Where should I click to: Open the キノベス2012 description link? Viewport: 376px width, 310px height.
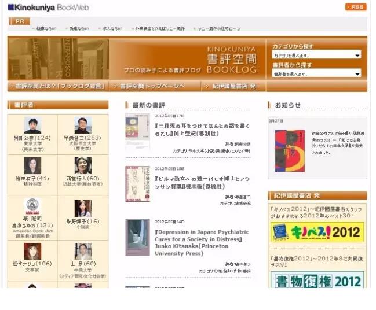tap(316, 212)
